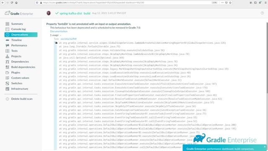Select the Deprecations sidebar item

[x=21, y=34]
